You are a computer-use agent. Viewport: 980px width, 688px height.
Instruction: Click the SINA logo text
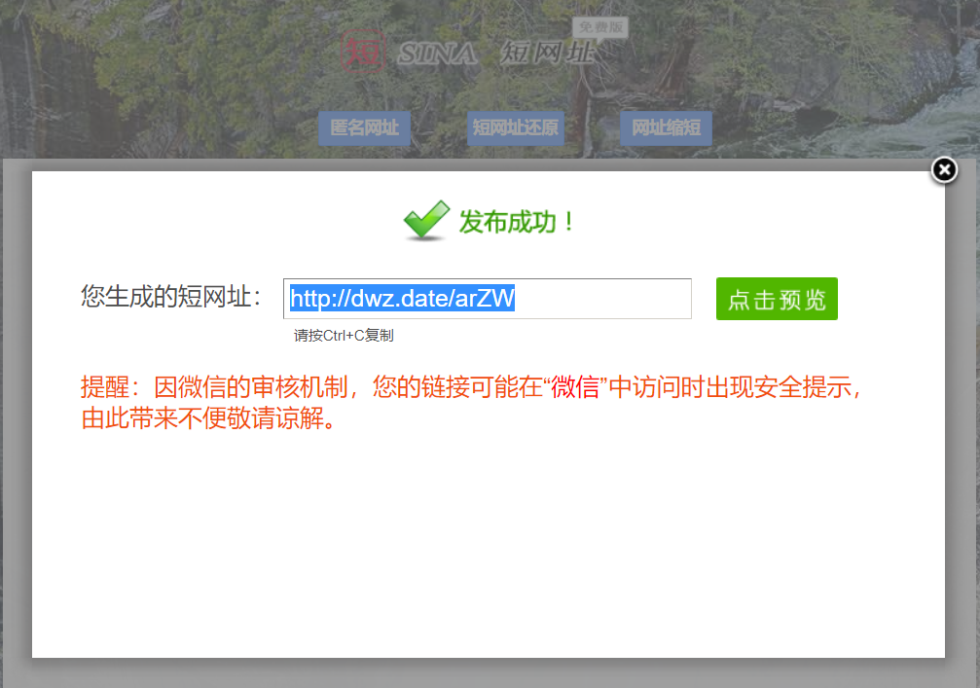click(437, 54)
